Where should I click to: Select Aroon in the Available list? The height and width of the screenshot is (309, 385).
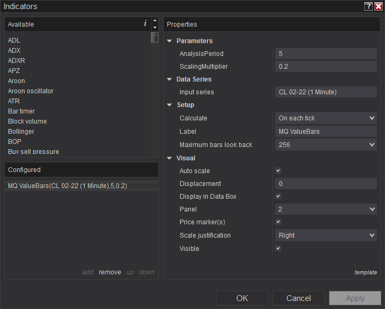(x=17, y=80)
